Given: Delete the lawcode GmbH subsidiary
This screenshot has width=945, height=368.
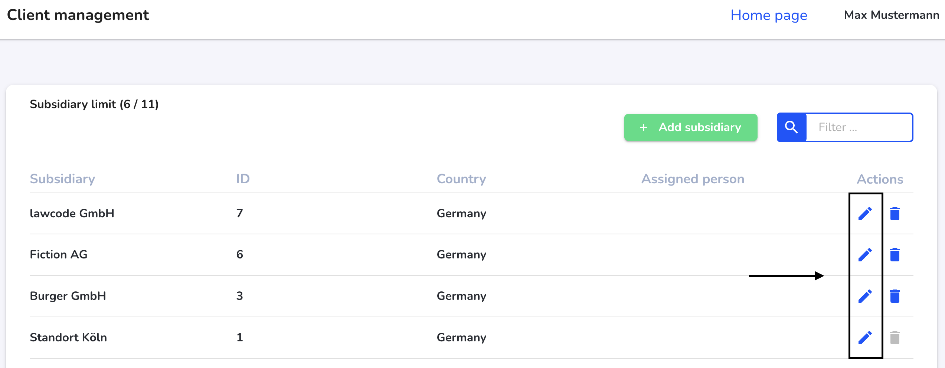Looking at the screenshot, I should point(895,214).
